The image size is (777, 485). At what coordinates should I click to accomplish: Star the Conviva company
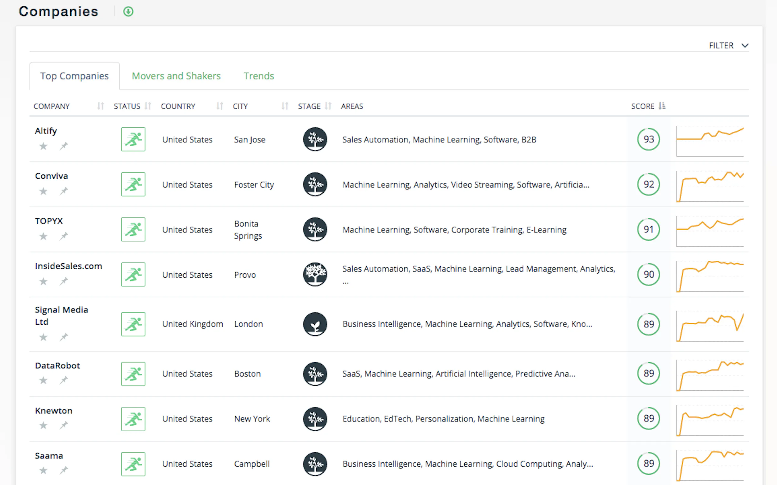(x=43, y=191)
